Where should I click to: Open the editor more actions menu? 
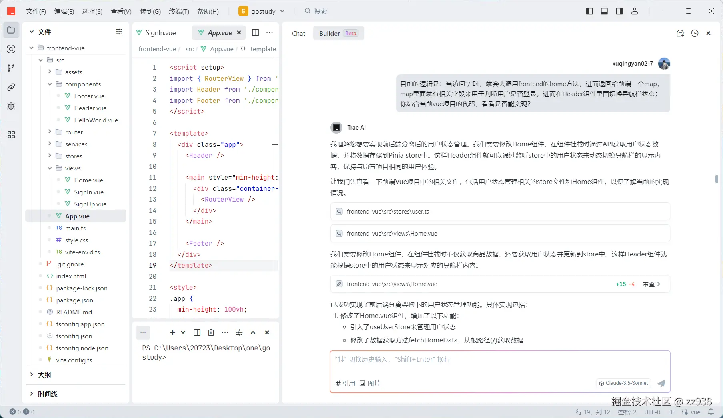[270, 33]
